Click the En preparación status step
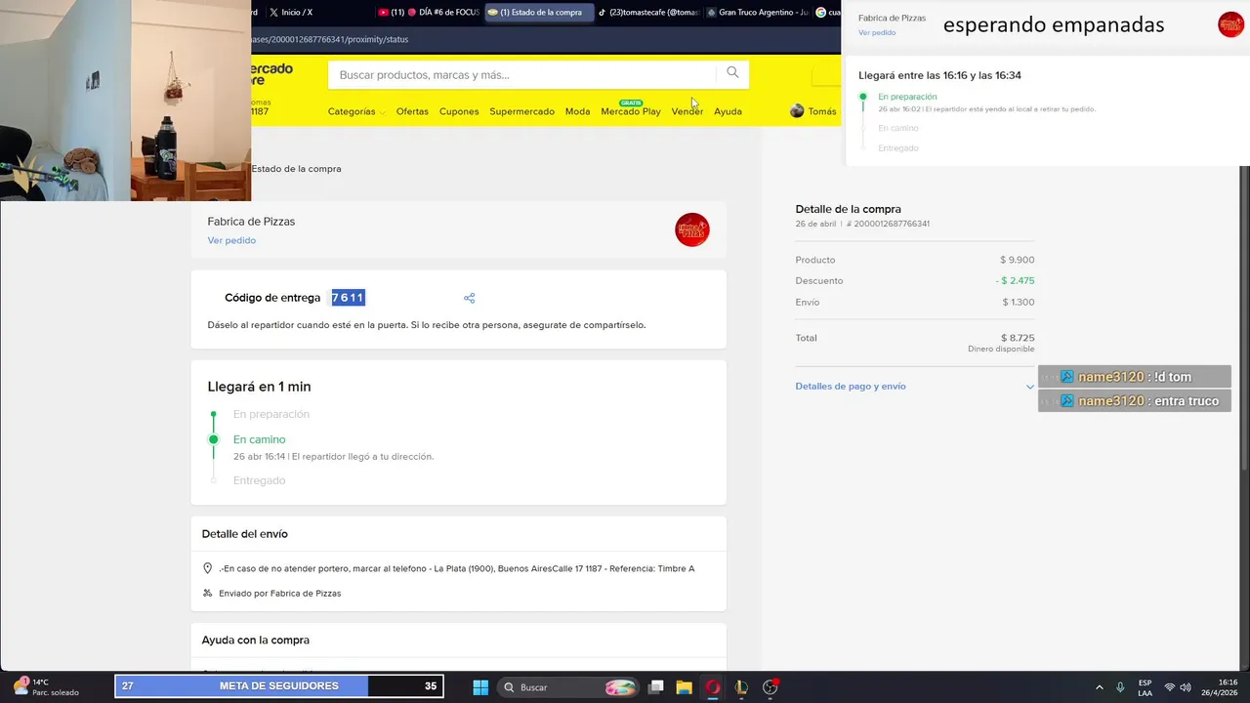 [x=271, y=414]
